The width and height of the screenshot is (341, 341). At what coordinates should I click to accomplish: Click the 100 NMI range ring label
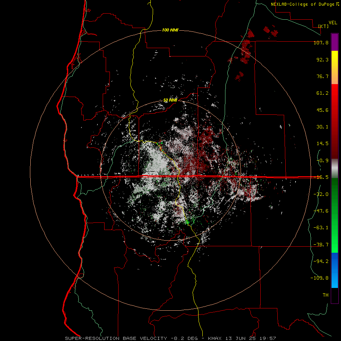pos(170,30)
